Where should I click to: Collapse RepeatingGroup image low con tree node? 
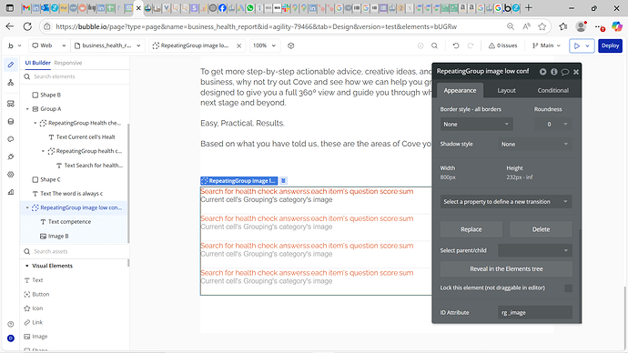point(27,207)
